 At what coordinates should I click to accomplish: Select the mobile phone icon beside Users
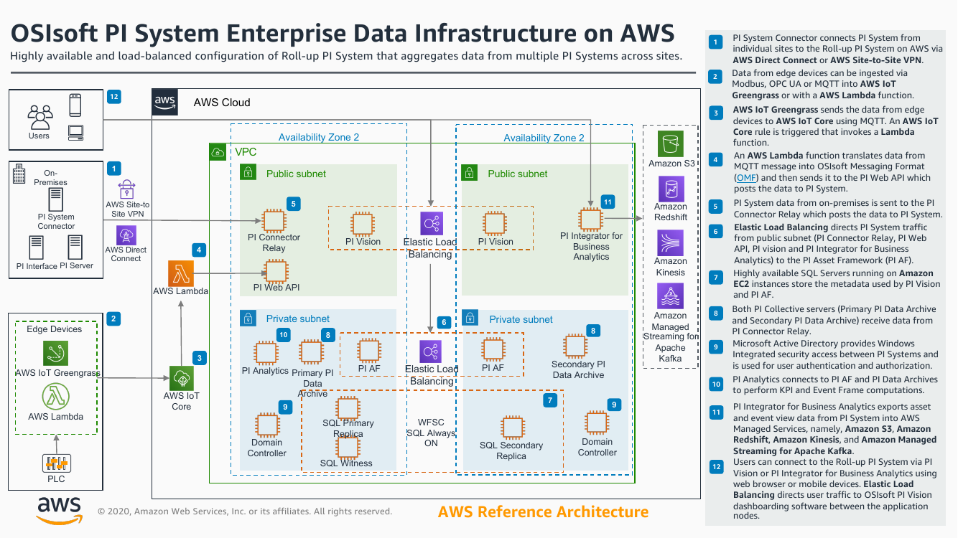pos(75,105)
